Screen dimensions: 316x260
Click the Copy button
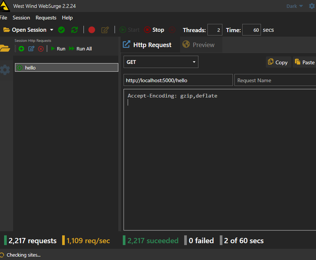pos(278,62)
